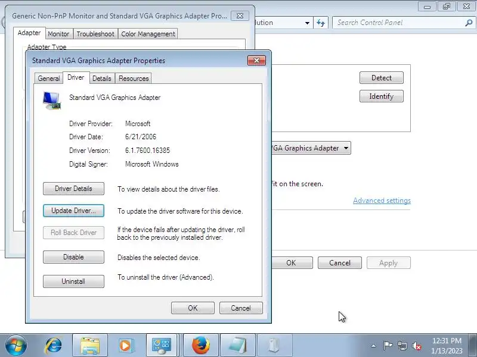Open the Resources tab
The image size is (477, 357).
pos(134,79)
